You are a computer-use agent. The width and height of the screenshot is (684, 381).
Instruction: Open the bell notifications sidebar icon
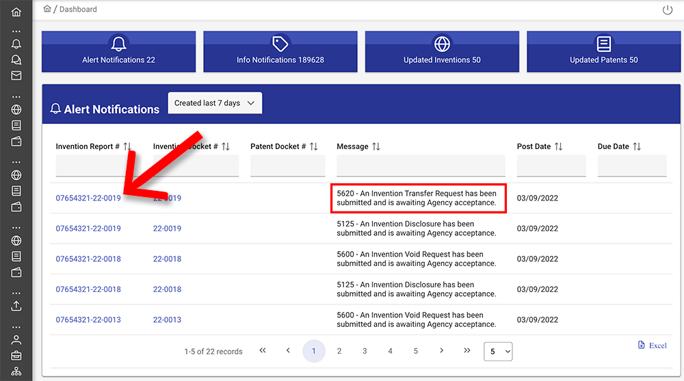coord(16,44)
